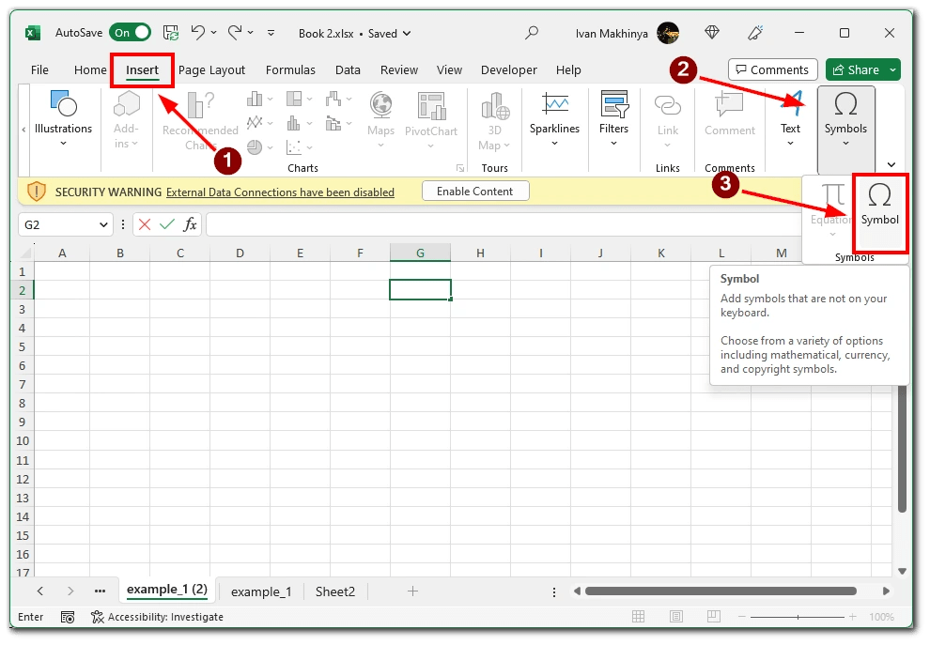This screenshot has height=645, width=930.
Task: Toggle AutoSave off
Action: point(130,31)
